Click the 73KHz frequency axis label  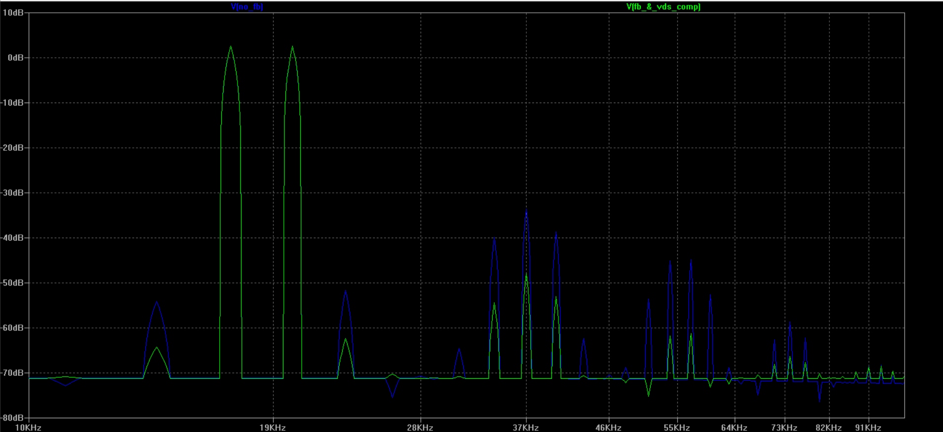click(x=784, y=428)
